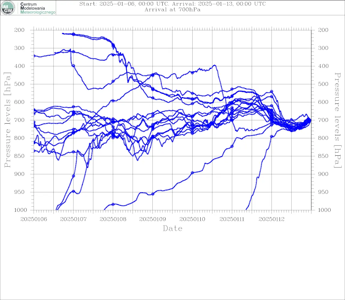Click the date label 20250108

(113, 219)
